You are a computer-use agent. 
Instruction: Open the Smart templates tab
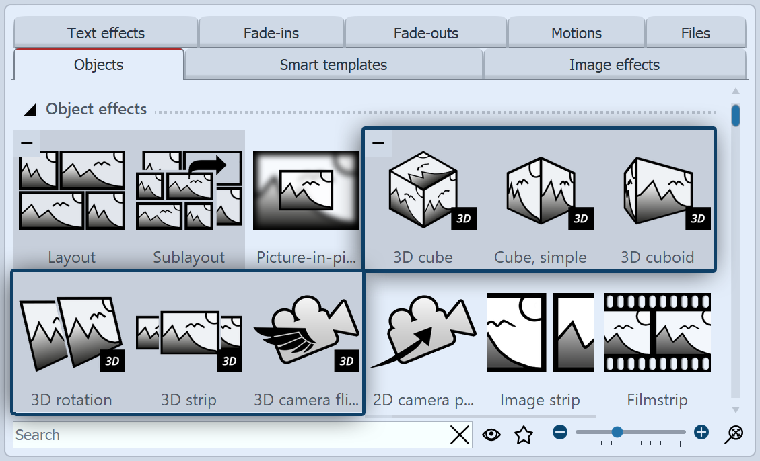coord(333,65)
